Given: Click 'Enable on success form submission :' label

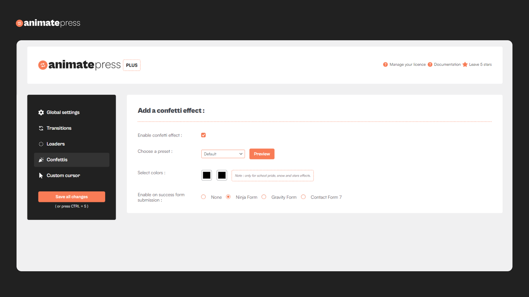Looking at the screenshot, I should click(x=161, y=197).
